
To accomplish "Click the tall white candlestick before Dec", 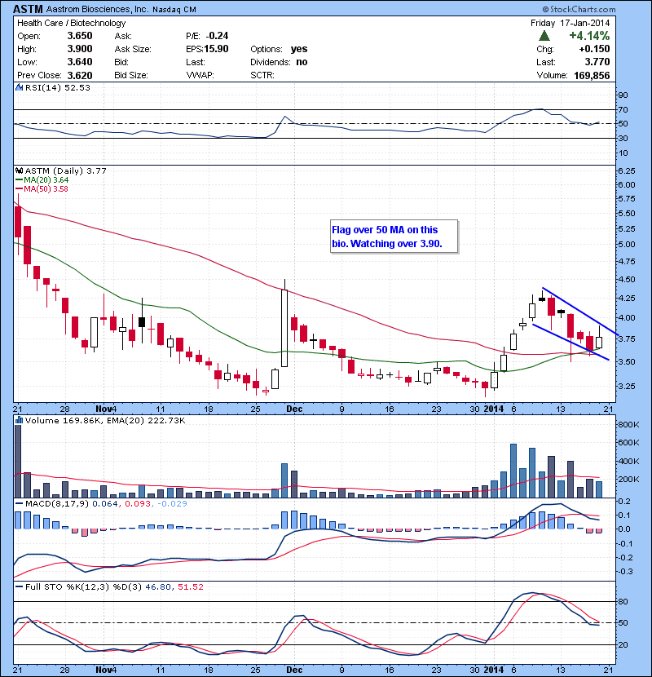I will (x=284, y=324).
